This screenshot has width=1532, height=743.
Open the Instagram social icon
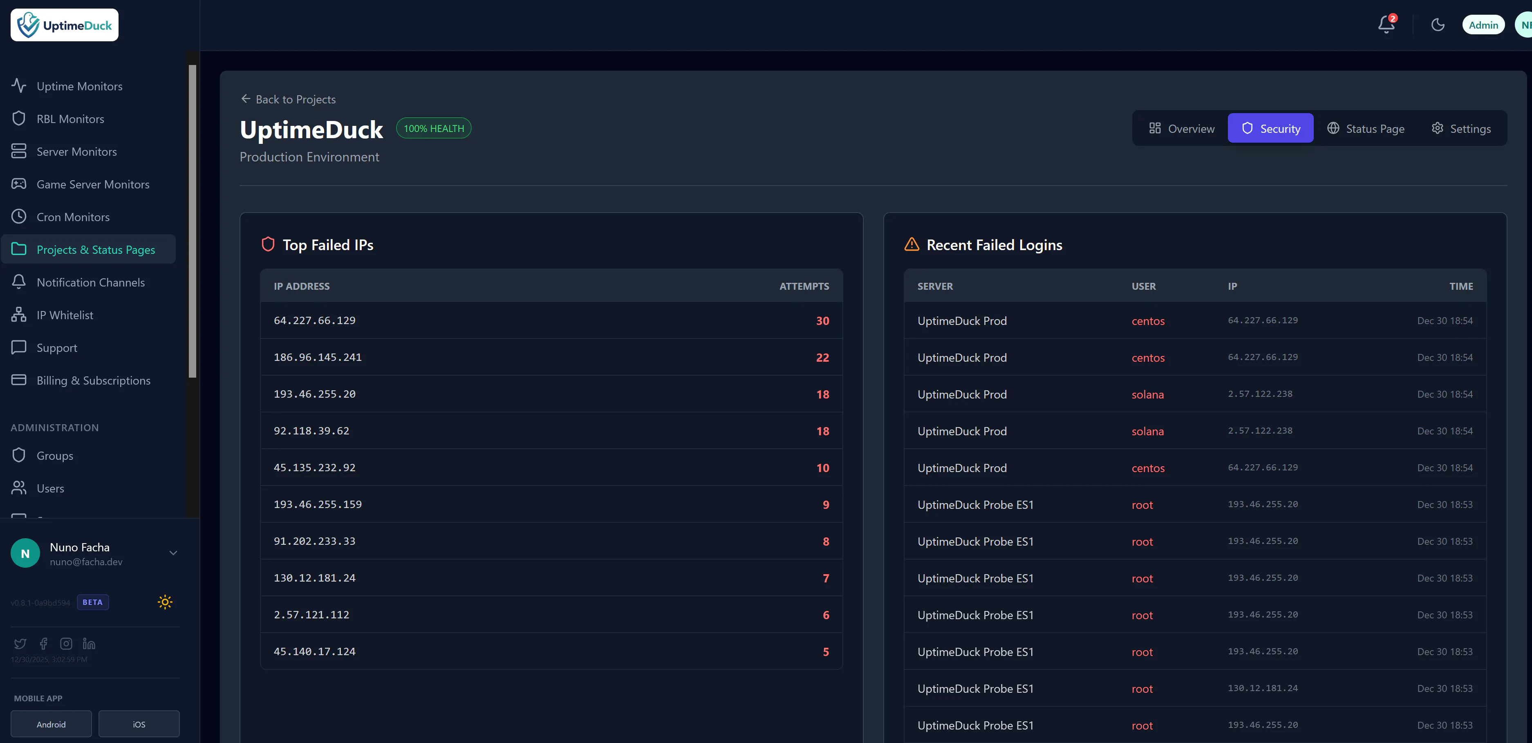pyautogui.click(x=66, y=644)
